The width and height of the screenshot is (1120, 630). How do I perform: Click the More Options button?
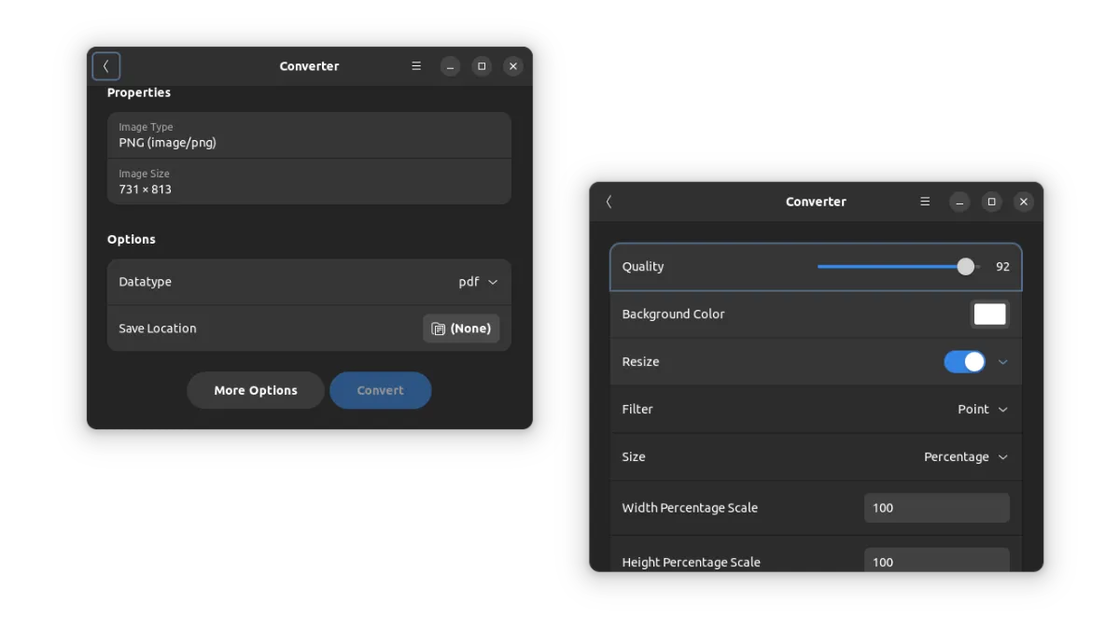pyautogui.click(x=255, y=390)
